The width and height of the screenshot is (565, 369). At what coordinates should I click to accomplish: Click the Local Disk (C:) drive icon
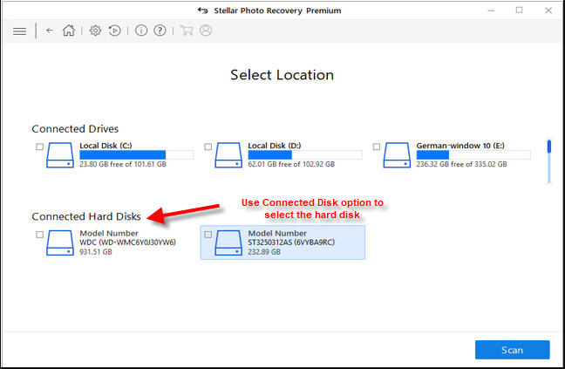(x=60, y=155)
